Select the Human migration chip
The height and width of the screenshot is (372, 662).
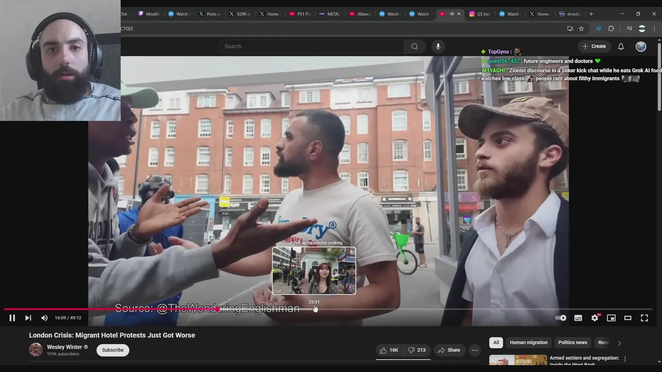(529, 343)
